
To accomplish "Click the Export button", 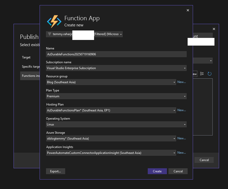I will (55, 171).
